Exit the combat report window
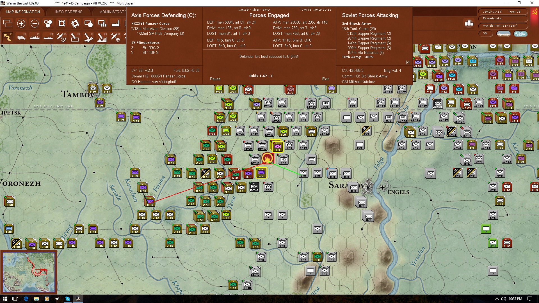 [325, 79]
